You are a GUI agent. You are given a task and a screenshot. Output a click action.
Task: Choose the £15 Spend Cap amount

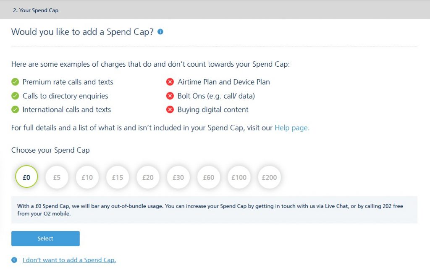[118, 177]
